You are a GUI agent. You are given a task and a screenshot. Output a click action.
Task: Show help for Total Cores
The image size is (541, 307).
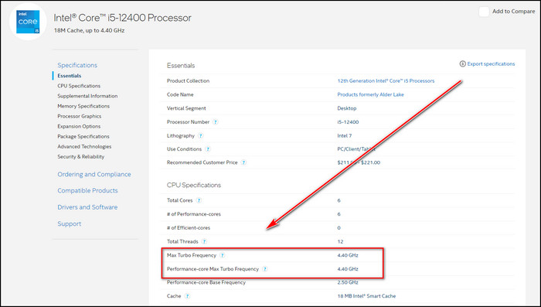click(x=199, y=200)
